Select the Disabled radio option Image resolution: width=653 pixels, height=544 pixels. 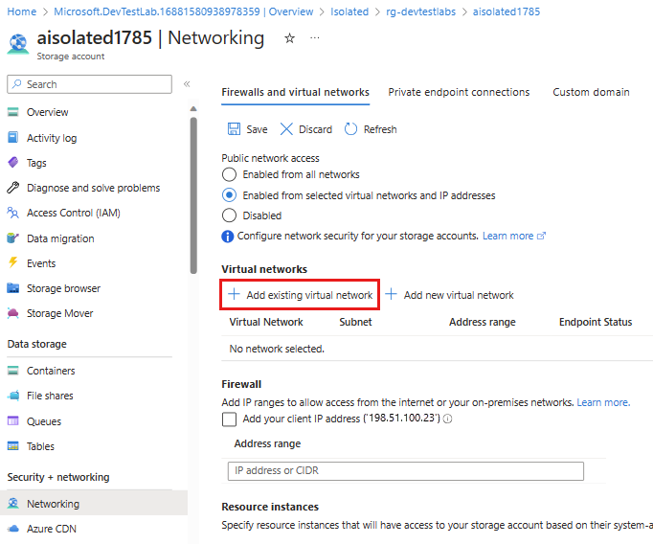click(x=229, y=215)
